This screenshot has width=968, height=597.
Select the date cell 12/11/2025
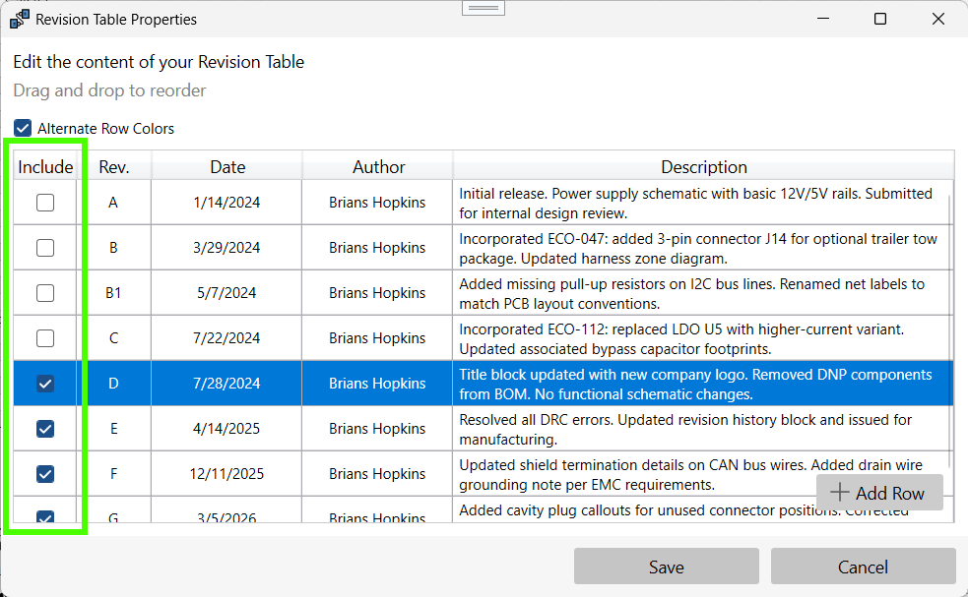[226, 474]
